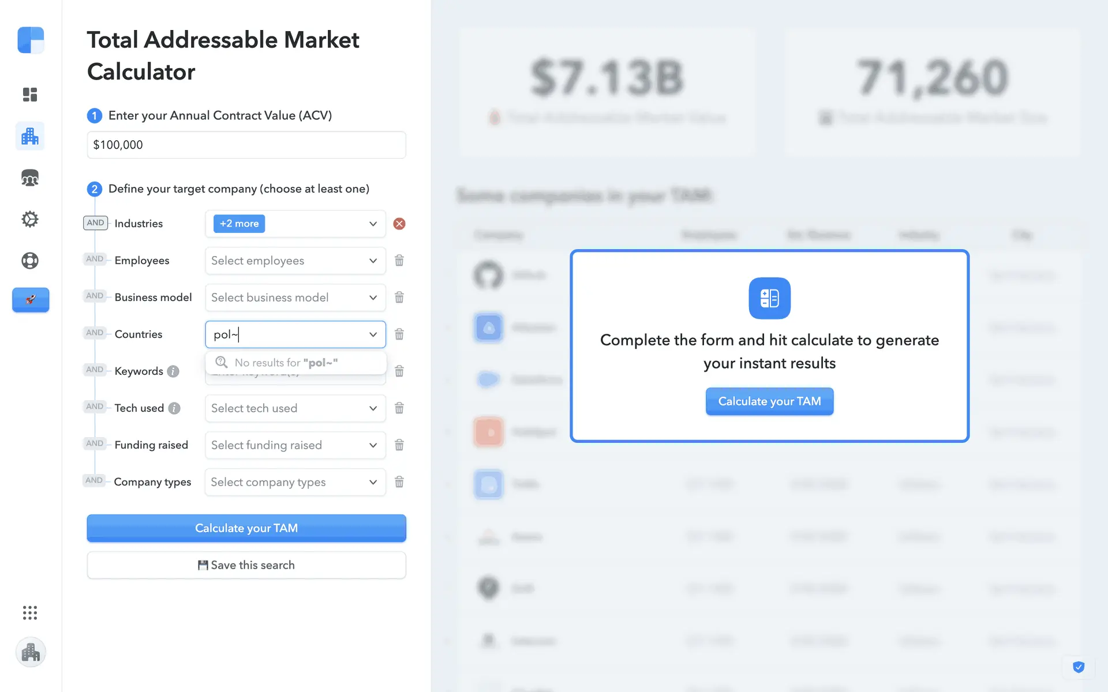This screenshot has height=692, width=1108.
Task: Expand the Select employees dropdown
Action: click(295, 261)
